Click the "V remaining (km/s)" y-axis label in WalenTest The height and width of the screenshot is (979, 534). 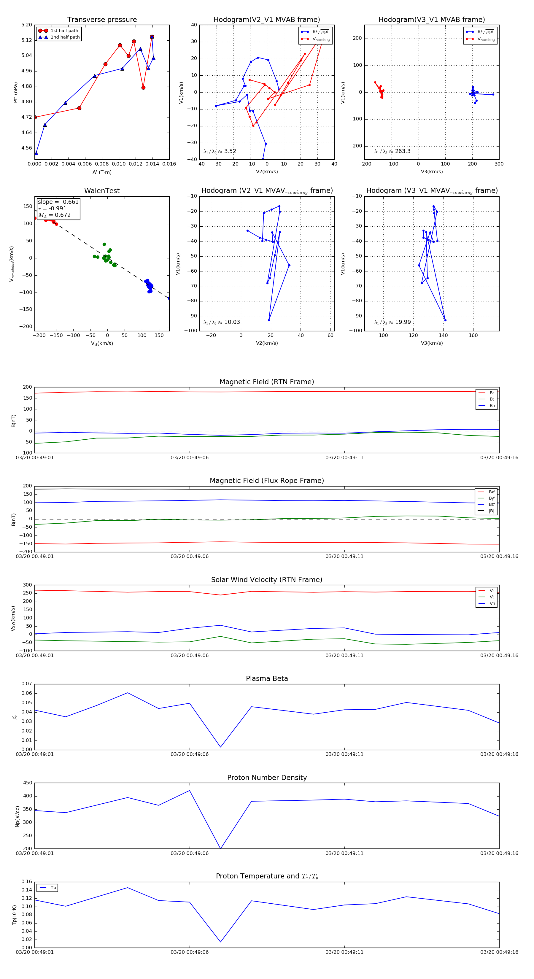12,264
